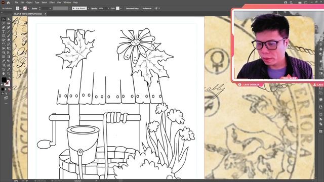The width and height of the screenshot is (324, 182).
Task: Expand the opacity value arrow
Action: click(x=108, y=9)
